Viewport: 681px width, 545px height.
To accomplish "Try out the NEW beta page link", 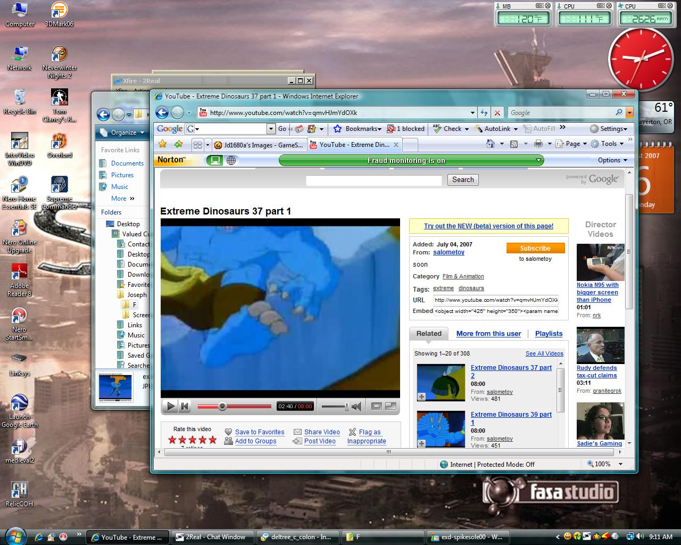I will (488, 226).
